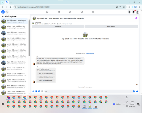Screen dimensions: 142x113
Task: Open the notifications bell
Action: click(133, 12)
